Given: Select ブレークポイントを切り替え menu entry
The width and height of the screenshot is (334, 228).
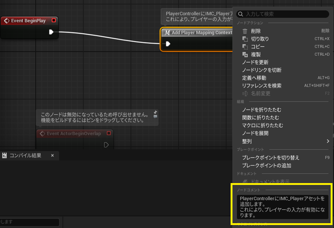Looking at the screenshot, I should 283,157.
